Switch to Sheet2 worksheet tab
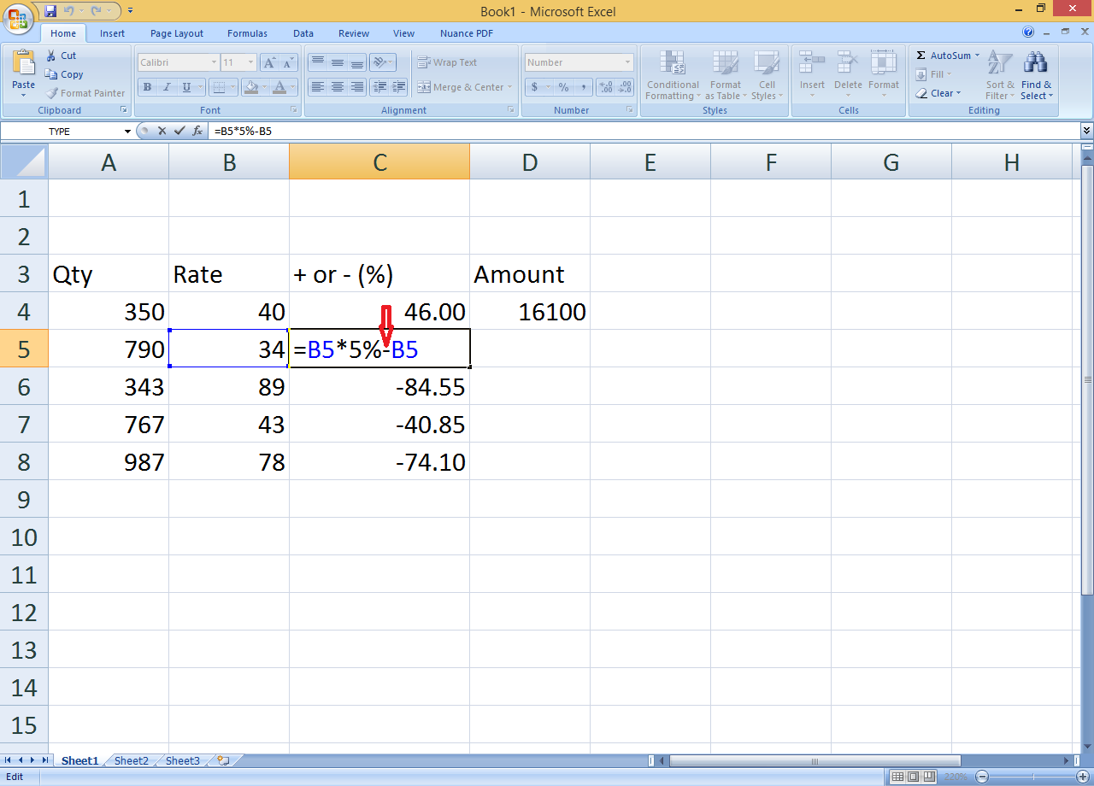1094x786 pixels. (131, 760)
